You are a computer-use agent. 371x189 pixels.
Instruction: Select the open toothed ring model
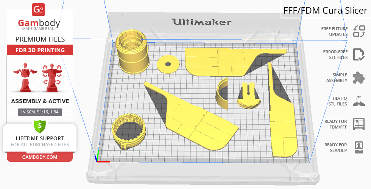pyautogui.click(x=129, y=132)
